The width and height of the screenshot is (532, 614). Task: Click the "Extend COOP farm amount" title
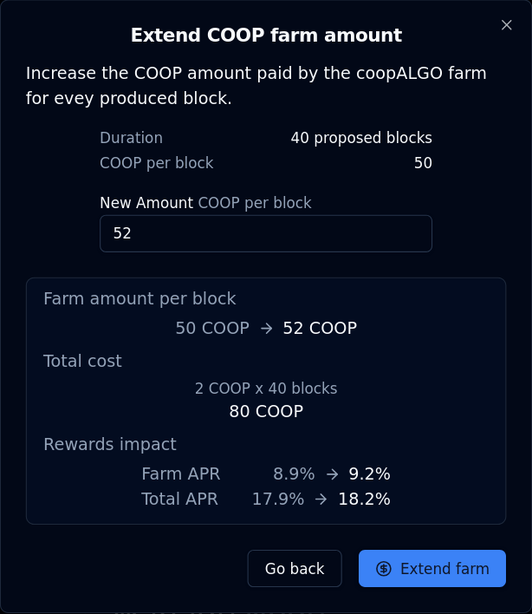pos(266,36)
